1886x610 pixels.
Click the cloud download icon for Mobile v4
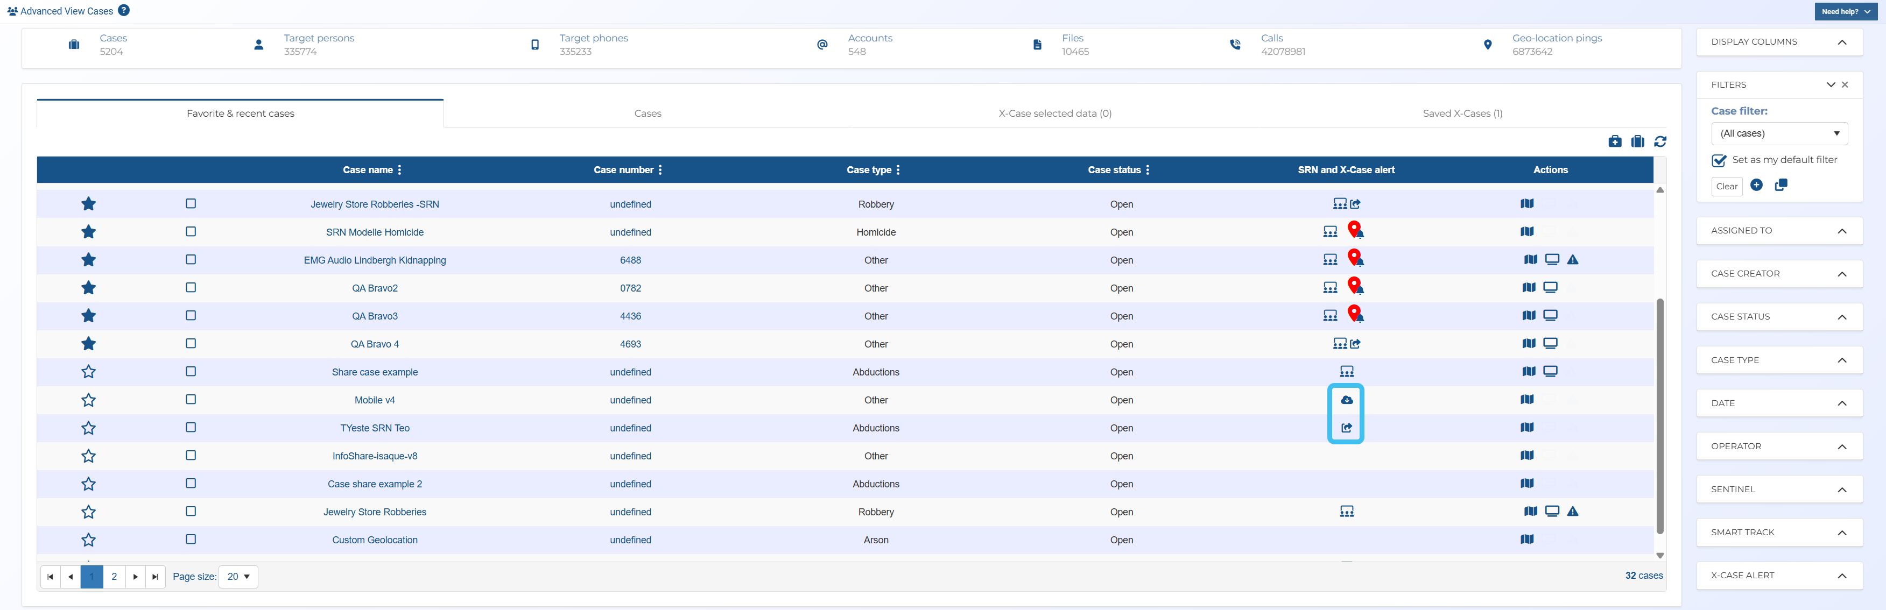click(1346, 400)
